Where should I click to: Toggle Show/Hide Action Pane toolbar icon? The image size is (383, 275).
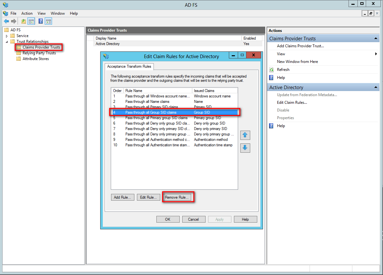tap(49, 21)
